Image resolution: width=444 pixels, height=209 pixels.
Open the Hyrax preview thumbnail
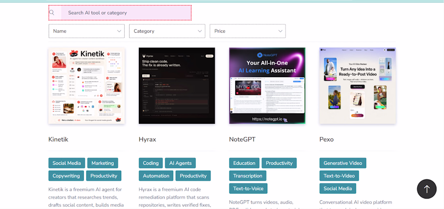pos(177,86)
